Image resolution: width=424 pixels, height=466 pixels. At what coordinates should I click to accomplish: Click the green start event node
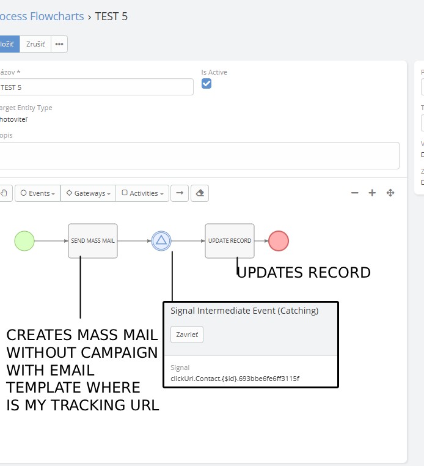click(24, 241)
